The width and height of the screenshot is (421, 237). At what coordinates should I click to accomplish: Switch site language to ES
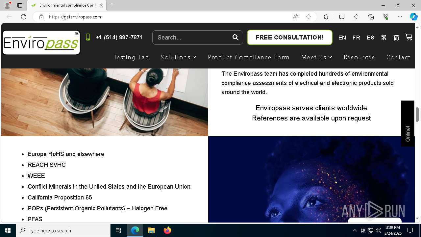tap(370, 38)
